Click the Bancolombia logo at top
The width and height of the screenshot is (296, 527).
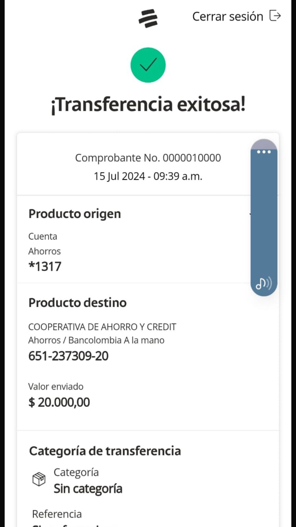[148, 18]
